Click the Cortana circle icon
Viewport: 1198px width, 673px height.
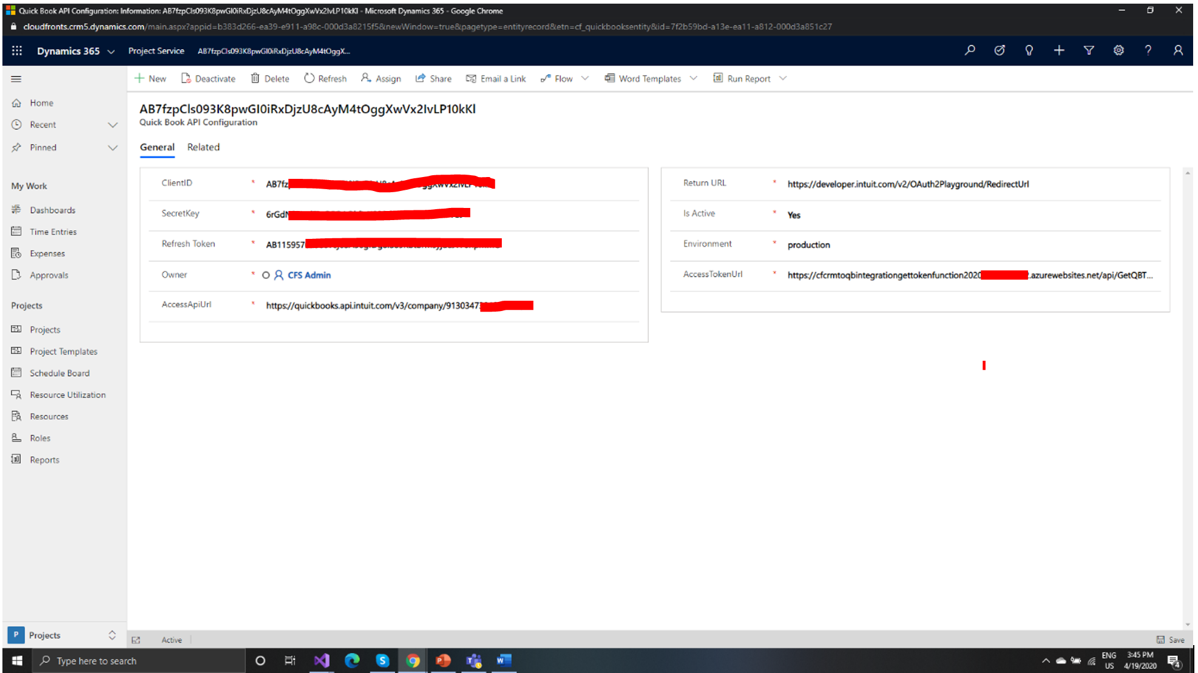point(260,660)
